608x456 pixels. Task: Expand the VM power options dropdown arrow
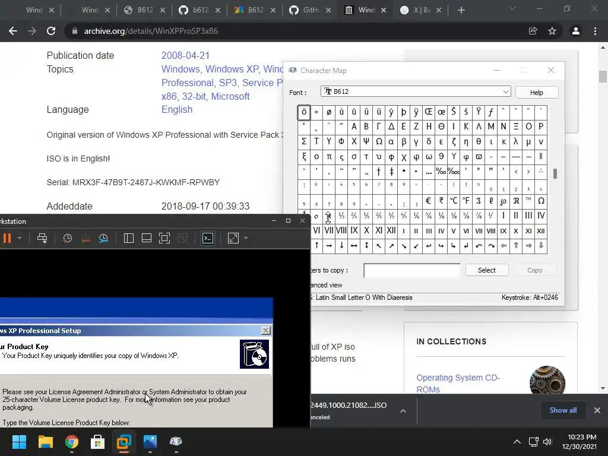(x=20, y=238)
